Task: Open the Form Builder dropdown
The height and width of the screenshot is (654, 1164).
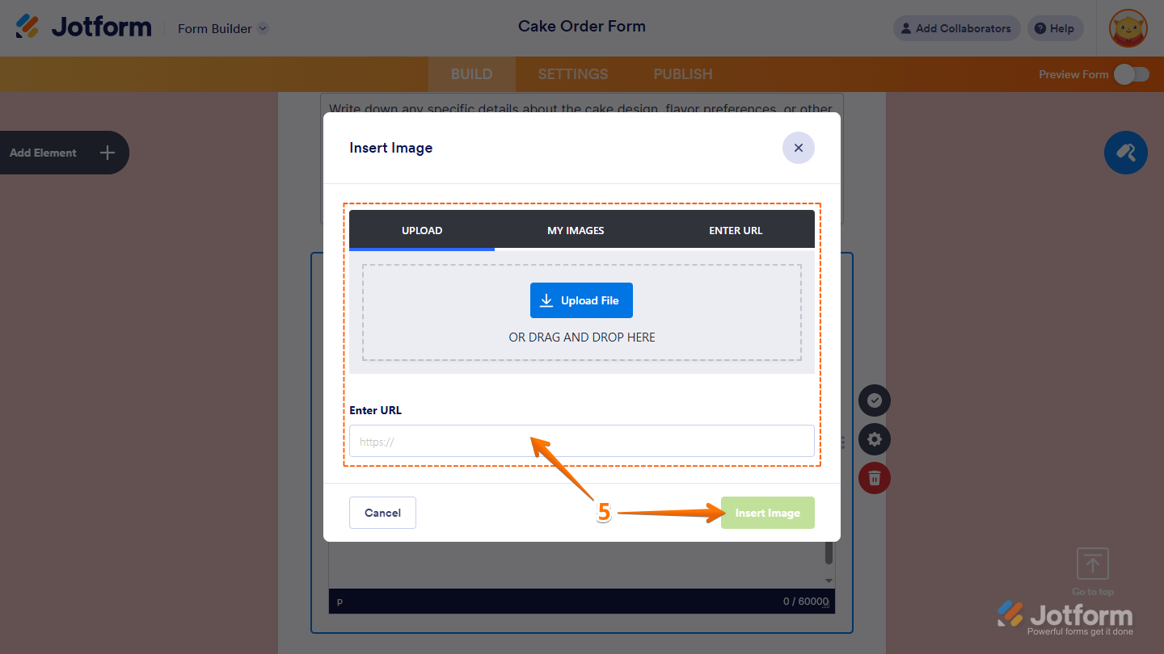Action: [222, 28]
